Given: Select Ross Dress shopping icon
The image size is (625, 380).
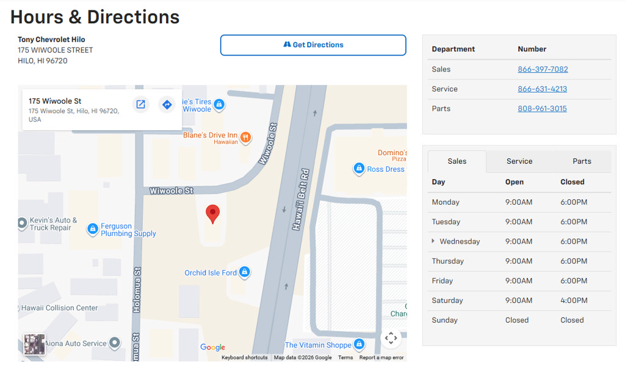Looking at the screenshot, I should point(359,169).
